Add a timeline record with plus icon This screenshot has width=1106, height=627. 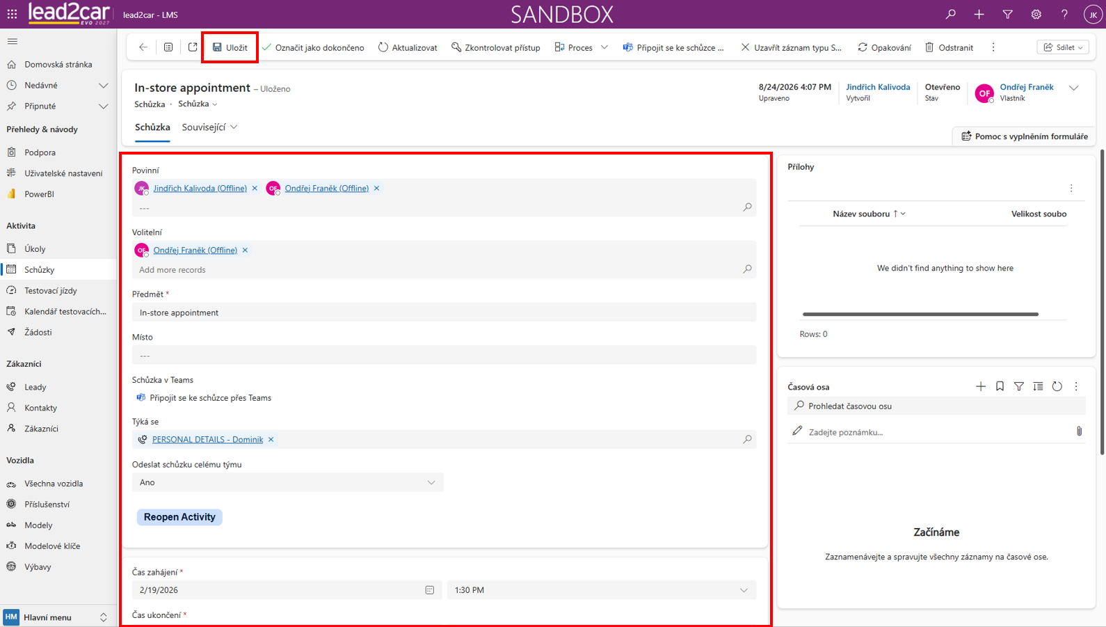tap(981, 386)
